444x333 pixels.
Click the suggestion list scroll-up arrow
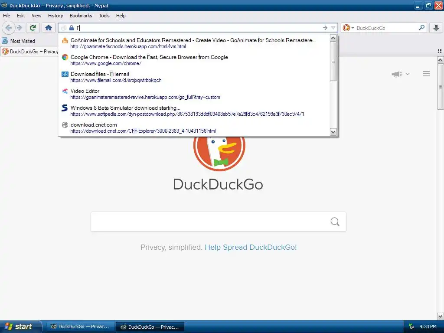coord(333,38)
